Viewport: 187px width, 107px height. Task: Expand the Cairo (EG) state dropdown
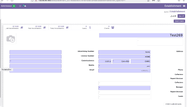[x=121, y=61]
